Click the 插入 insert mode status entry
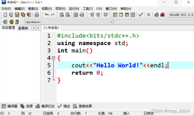This screenshot has height=116, width=194. [126, 113]
